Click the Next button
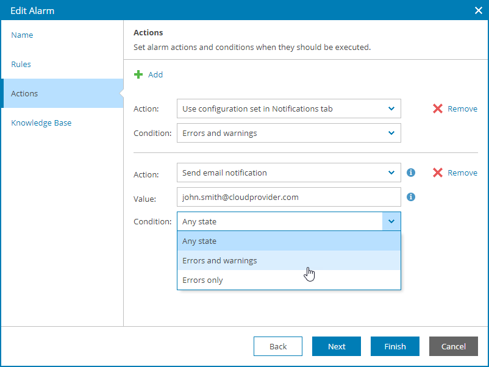The width and height of the screenshot is (489, 367). click(336, 346)
